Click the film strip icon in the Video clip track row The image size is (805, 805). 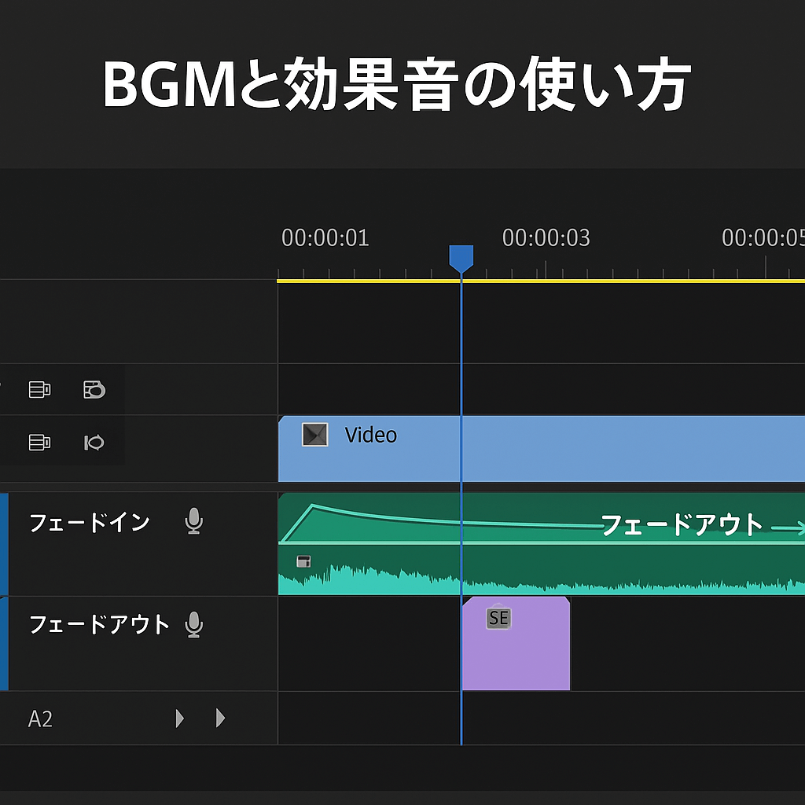pyautogui.click(x=39, y=442)
